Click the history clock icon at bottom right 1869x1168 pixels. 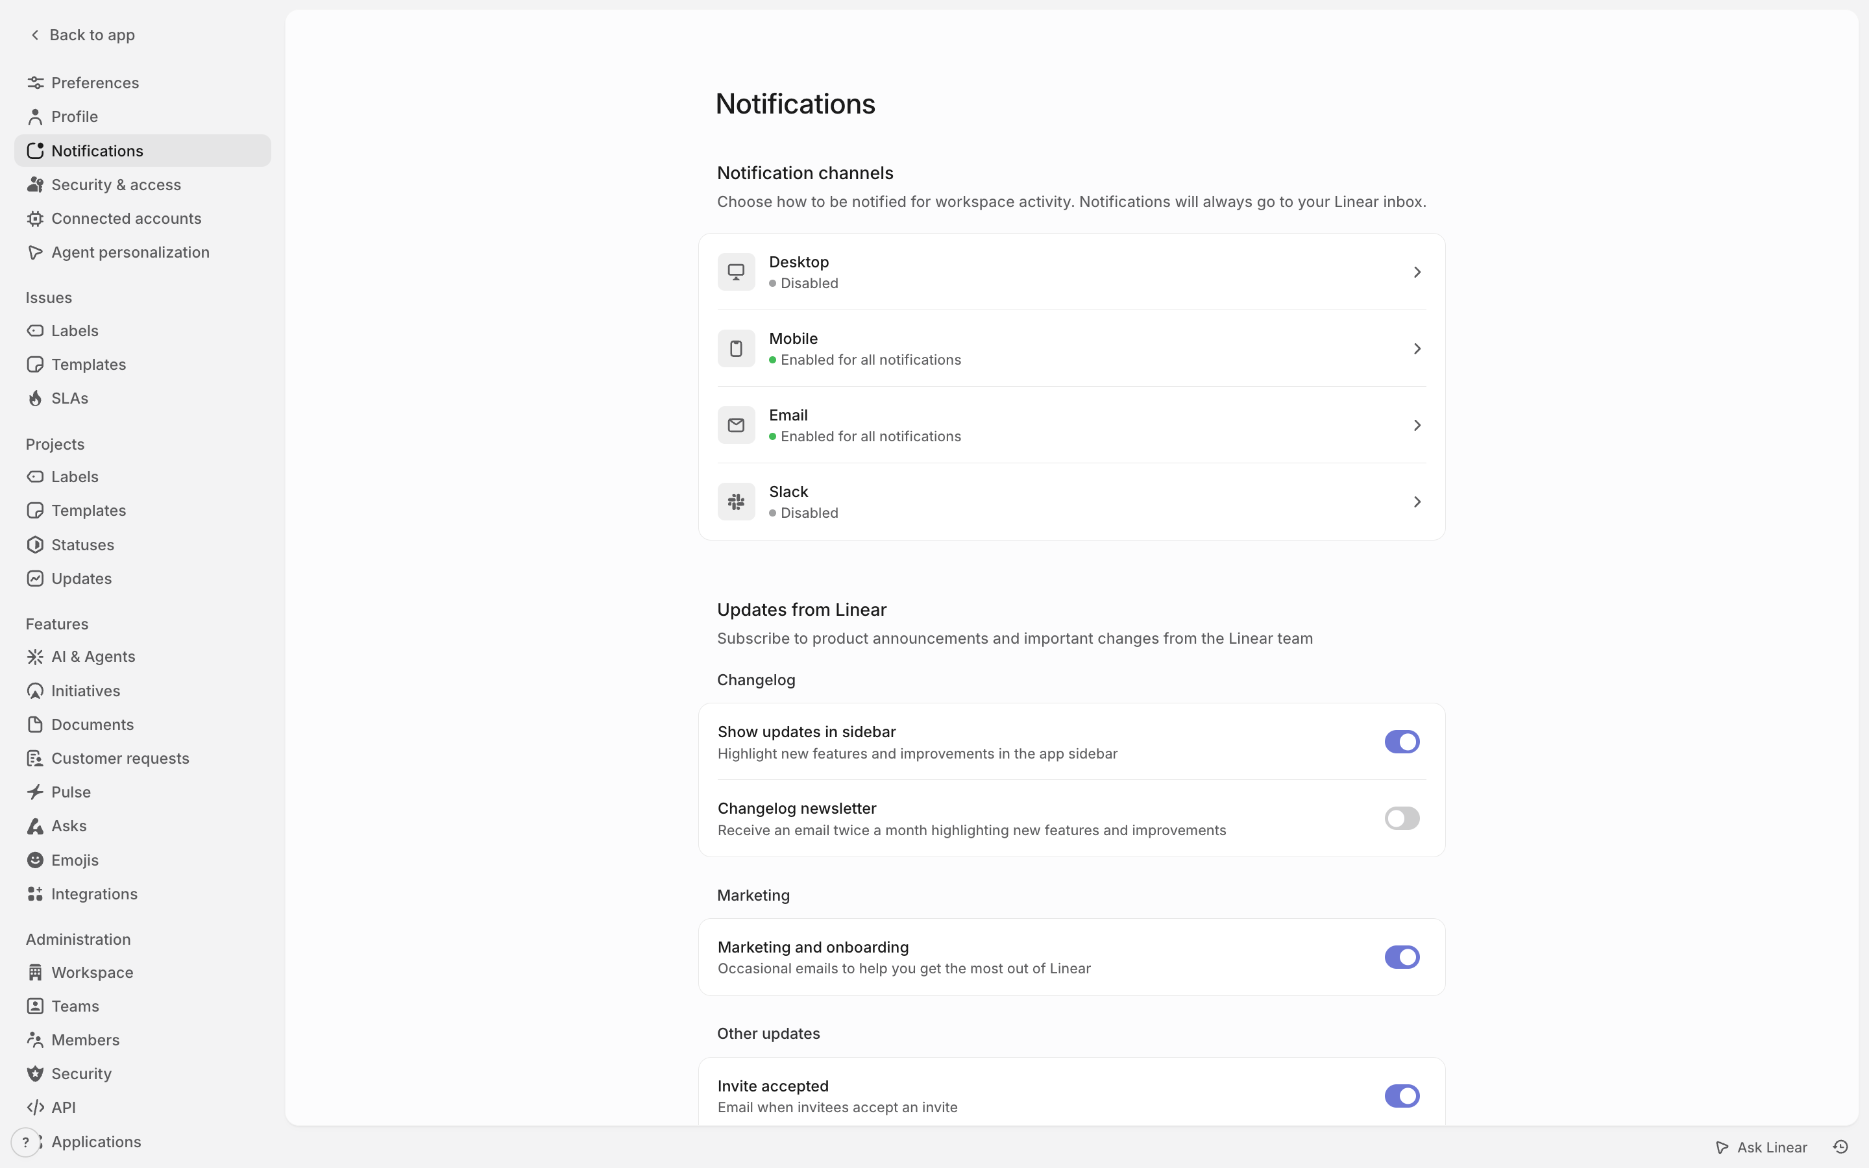click(1840, 1147)
